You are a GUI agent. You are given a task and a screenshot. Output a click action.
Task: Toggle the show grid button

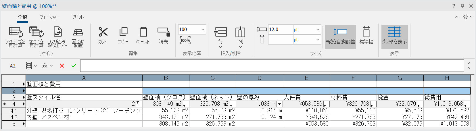(394, 36)
